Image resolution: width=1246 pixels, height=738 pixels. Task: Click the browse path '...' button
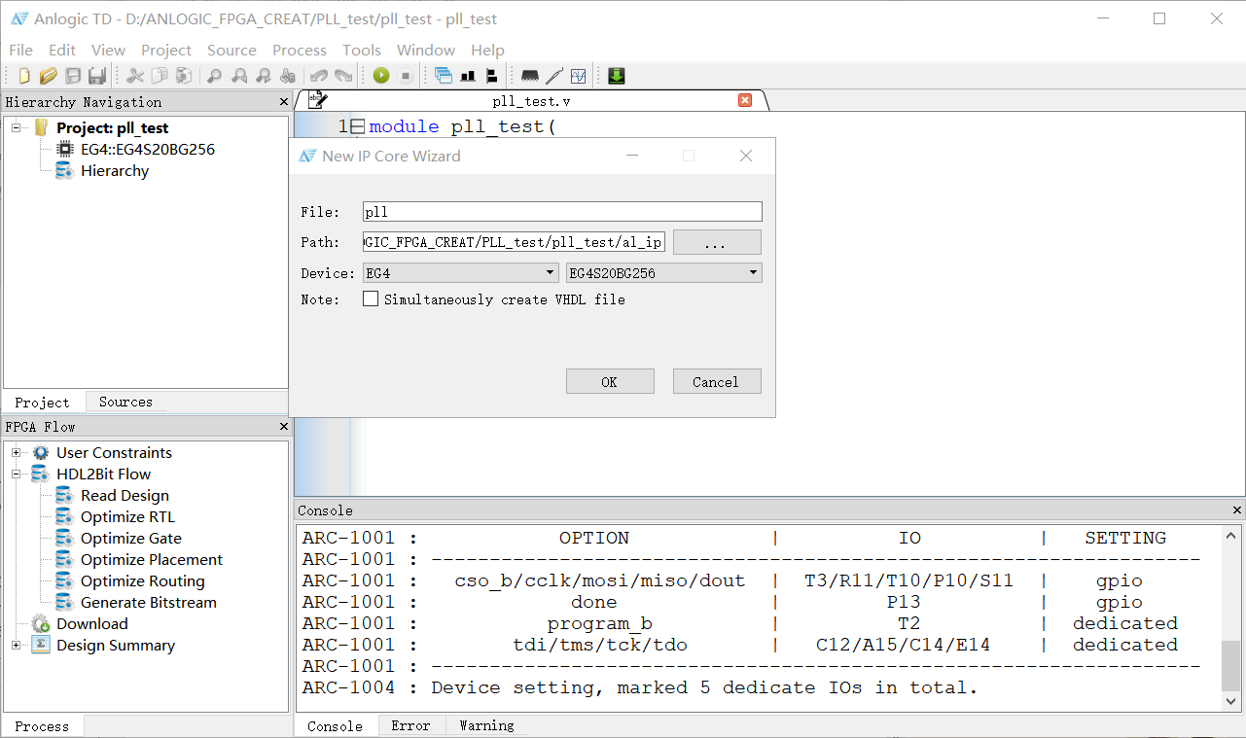(717, 242)
